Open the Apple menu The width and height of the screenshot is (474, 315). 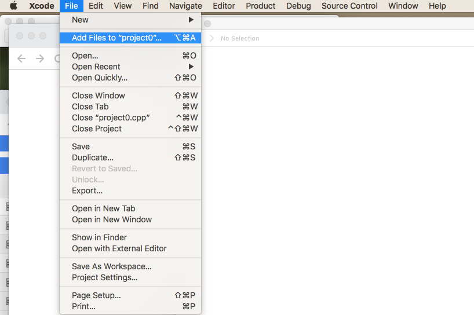(x=13, y=6)
